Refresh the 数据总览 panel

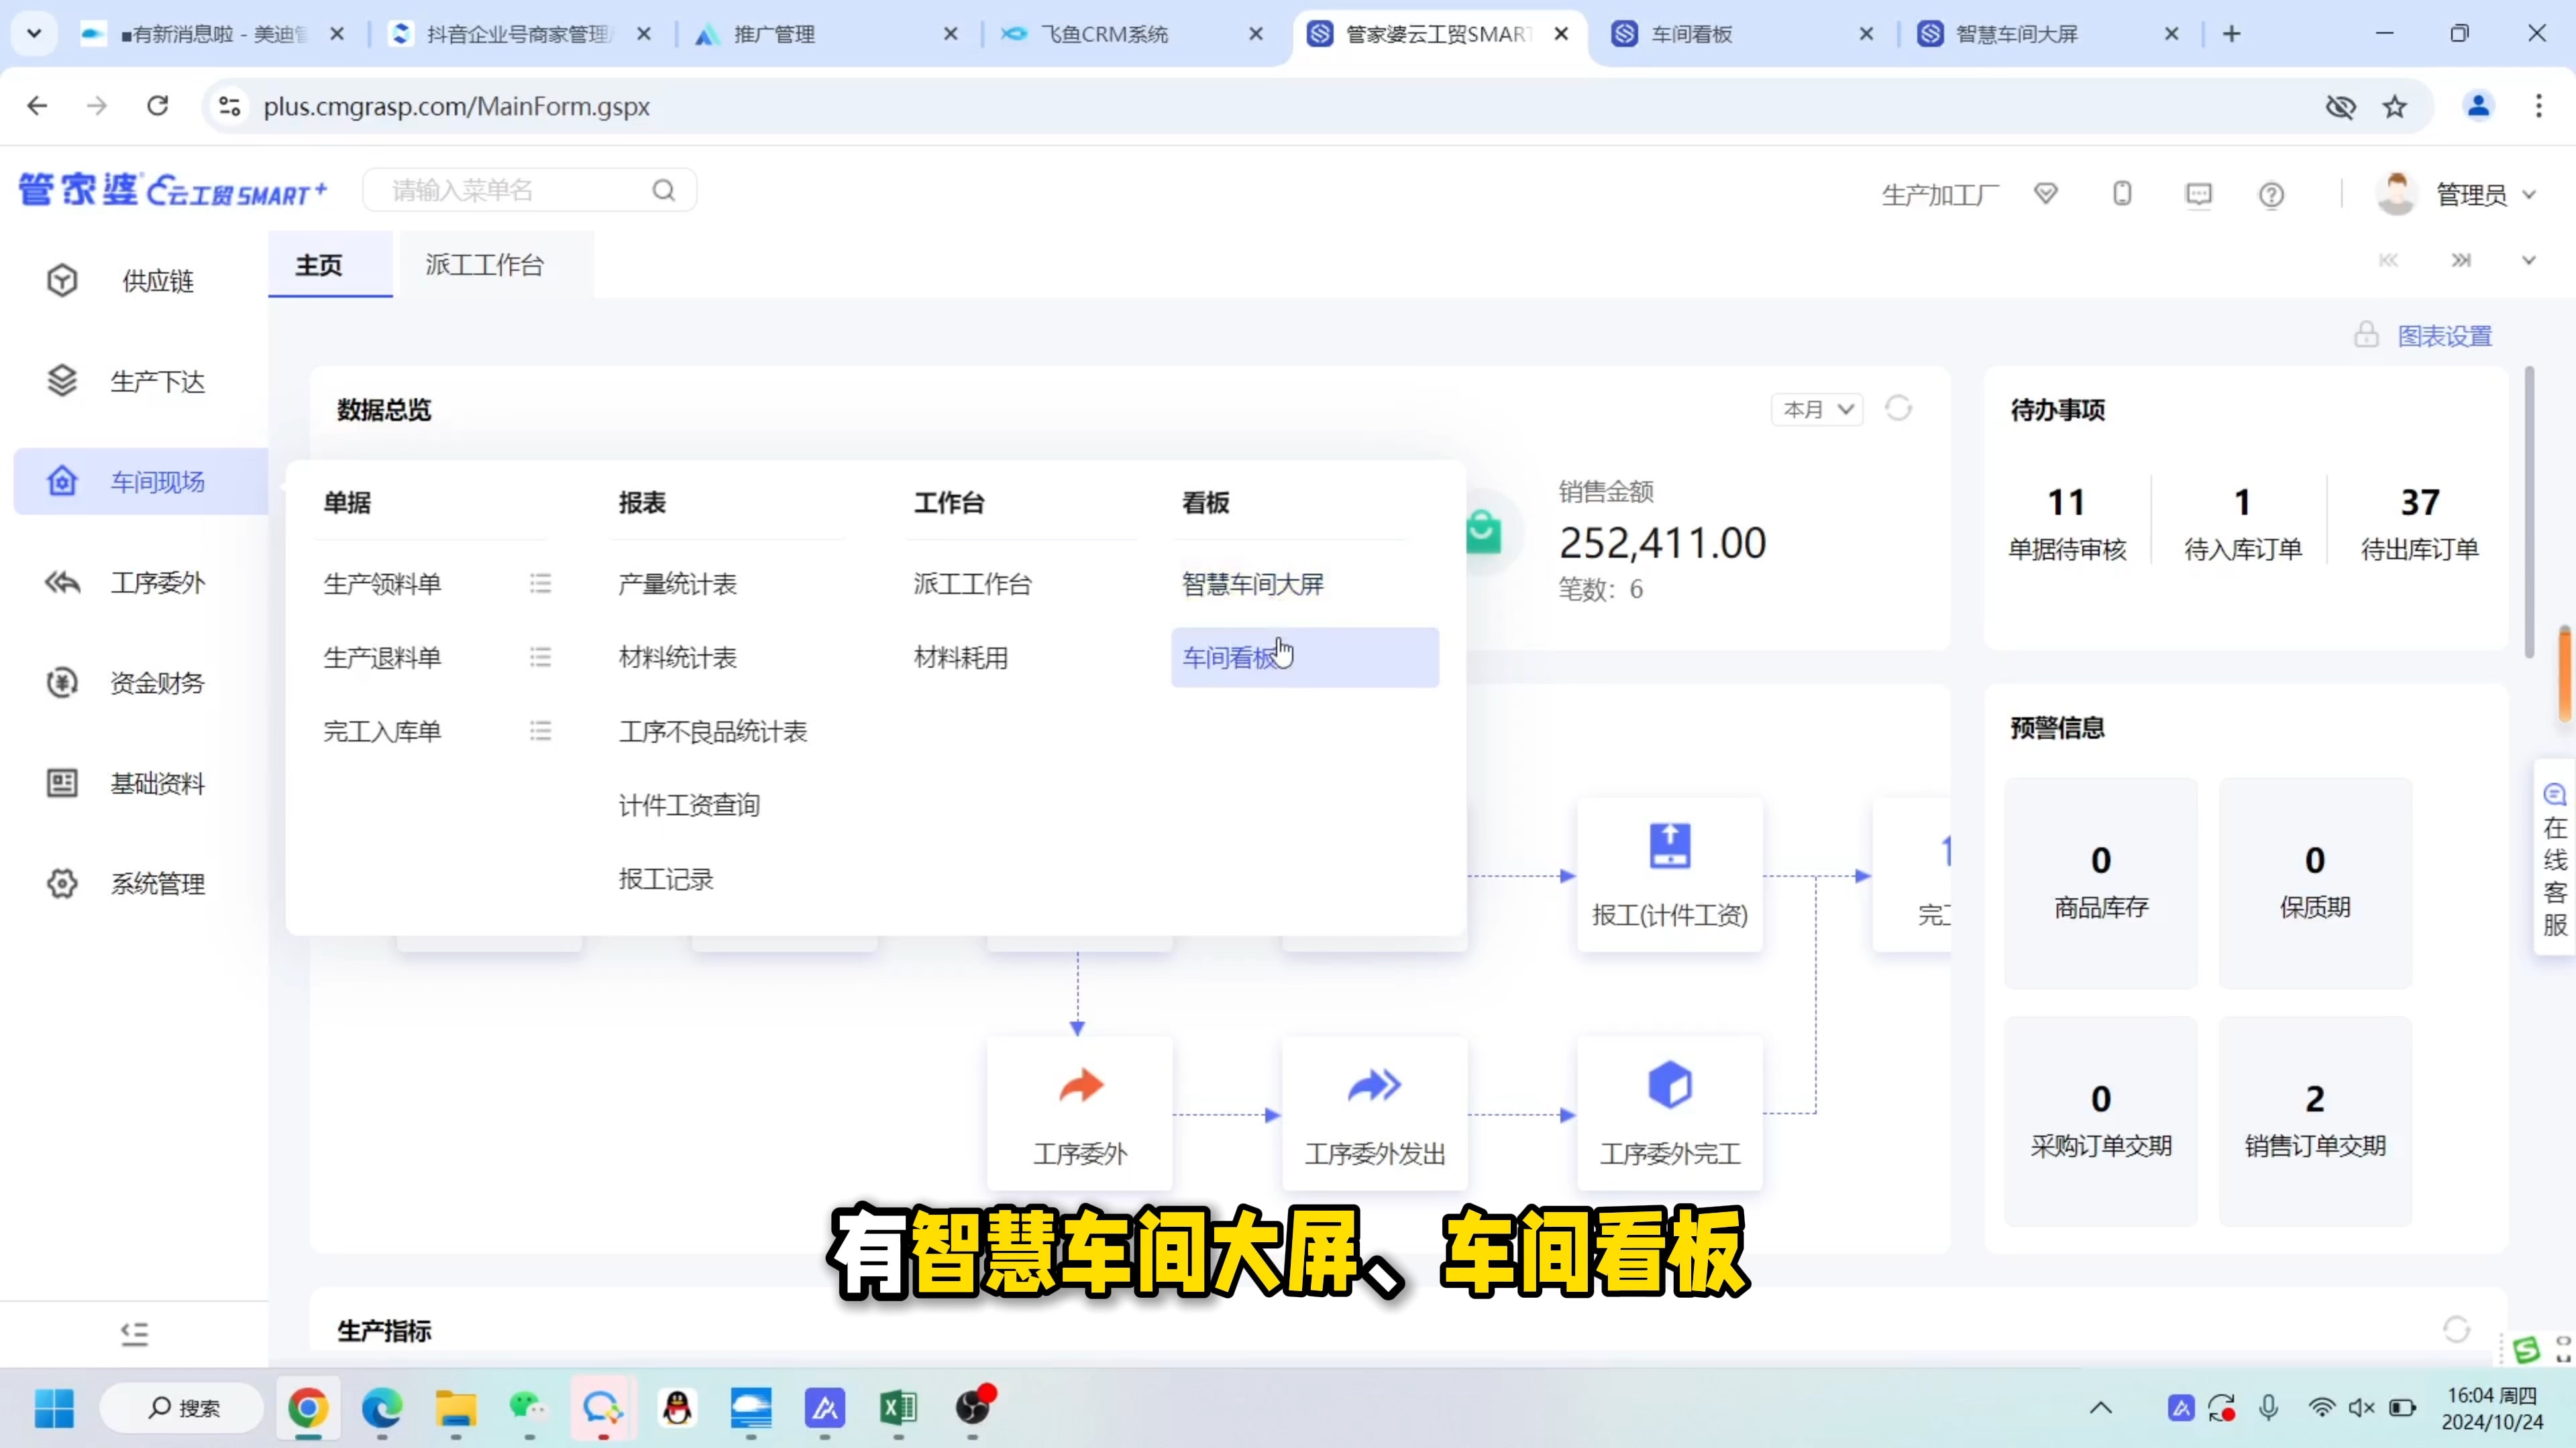(x=1898, y=409)
